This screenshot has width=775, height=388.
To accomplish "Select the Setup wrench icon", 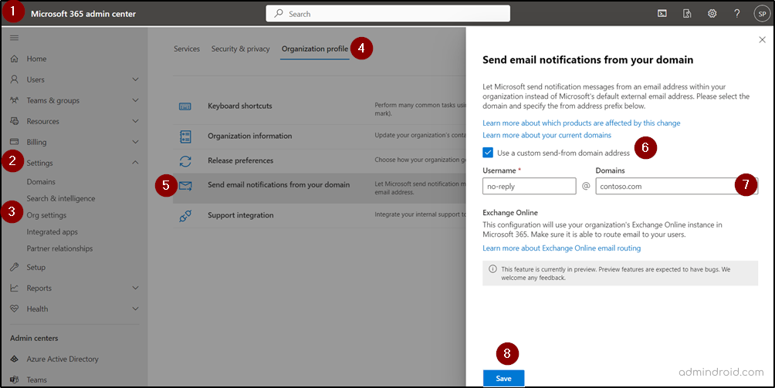I will (x=15, y=267).
